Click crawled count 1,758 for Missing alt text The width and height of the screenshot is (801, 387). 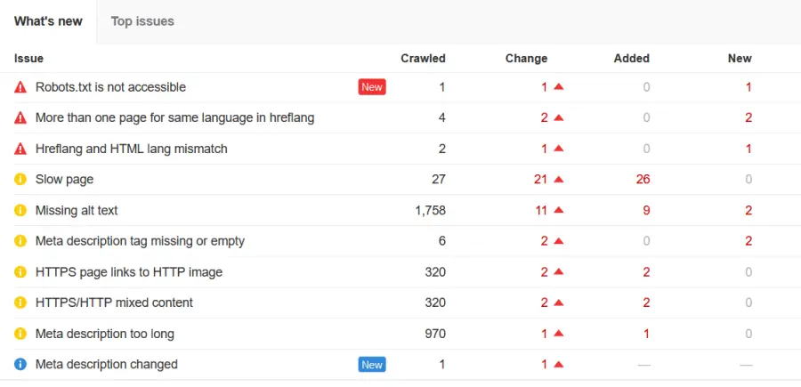(x=428, y=211)
